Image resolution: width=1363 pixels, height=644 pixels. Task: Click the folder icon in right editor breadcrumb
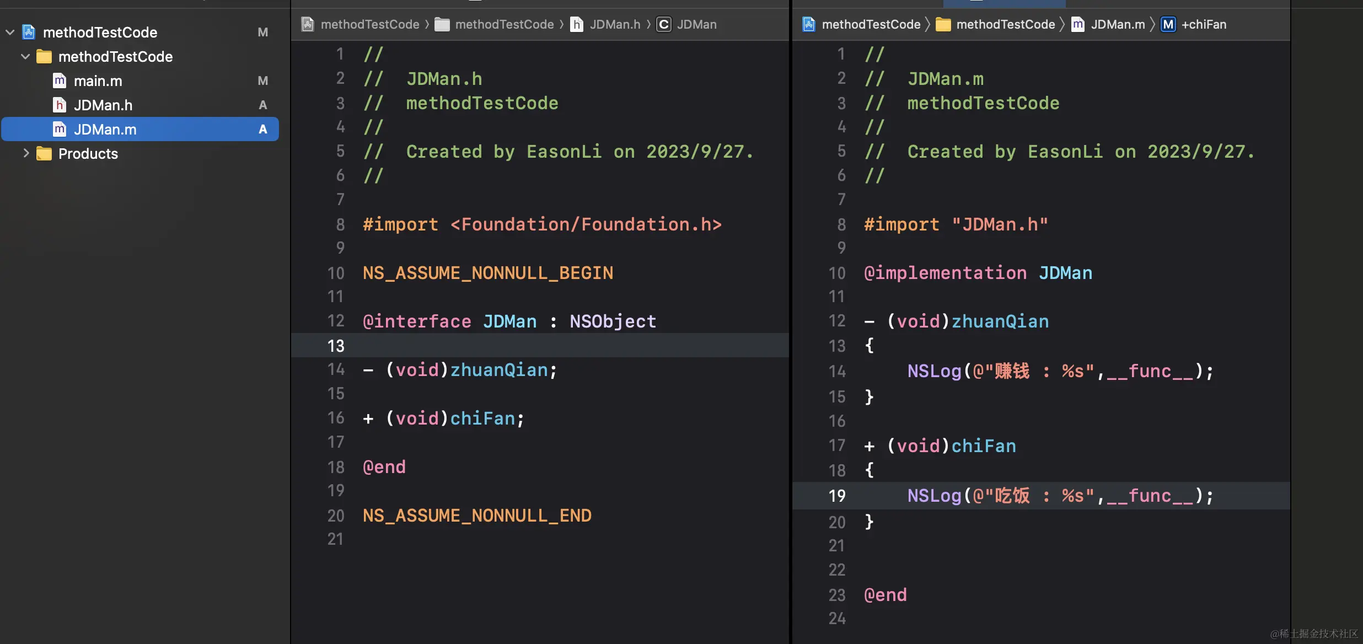943,24
